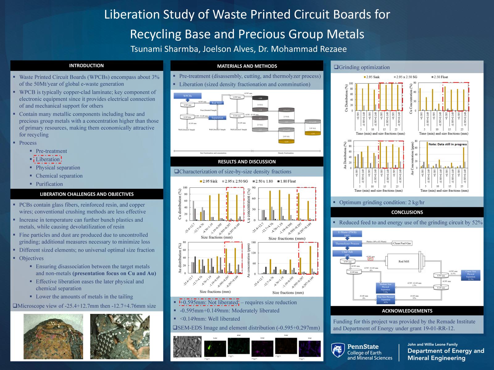Click the 'Fine Size Physical Separation' box

coord(385,299)
